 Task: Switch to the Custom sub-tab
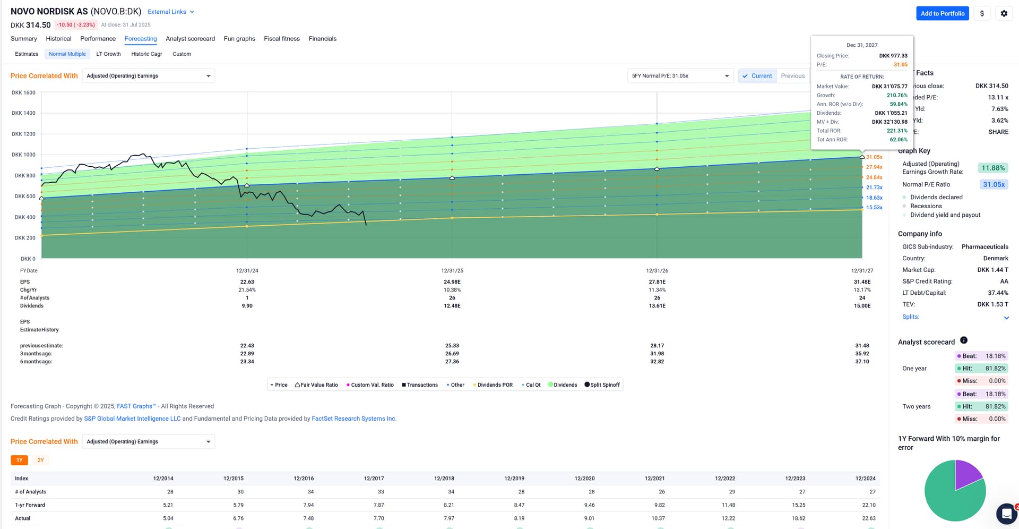182,54
